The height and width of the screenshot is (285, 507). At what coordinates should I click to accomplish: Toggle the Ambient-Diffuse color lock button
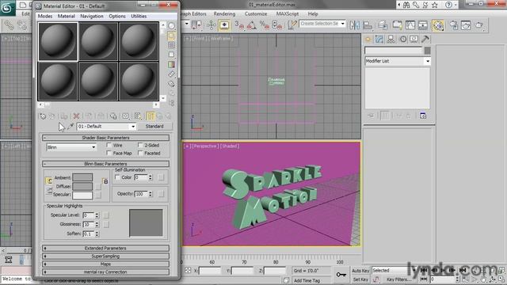click(49, 181)
